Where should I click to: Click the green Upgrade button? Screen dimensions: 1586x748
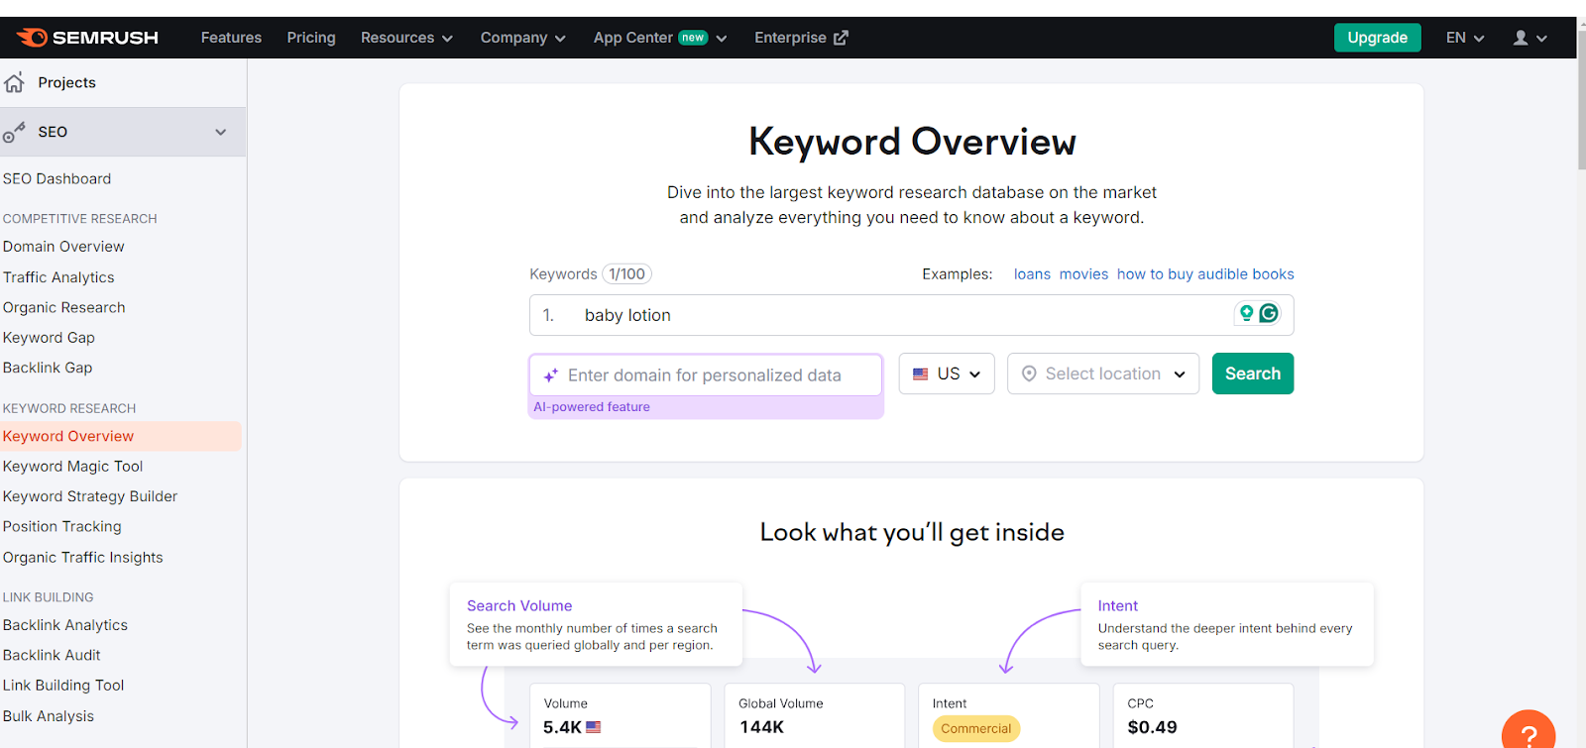1377,38
